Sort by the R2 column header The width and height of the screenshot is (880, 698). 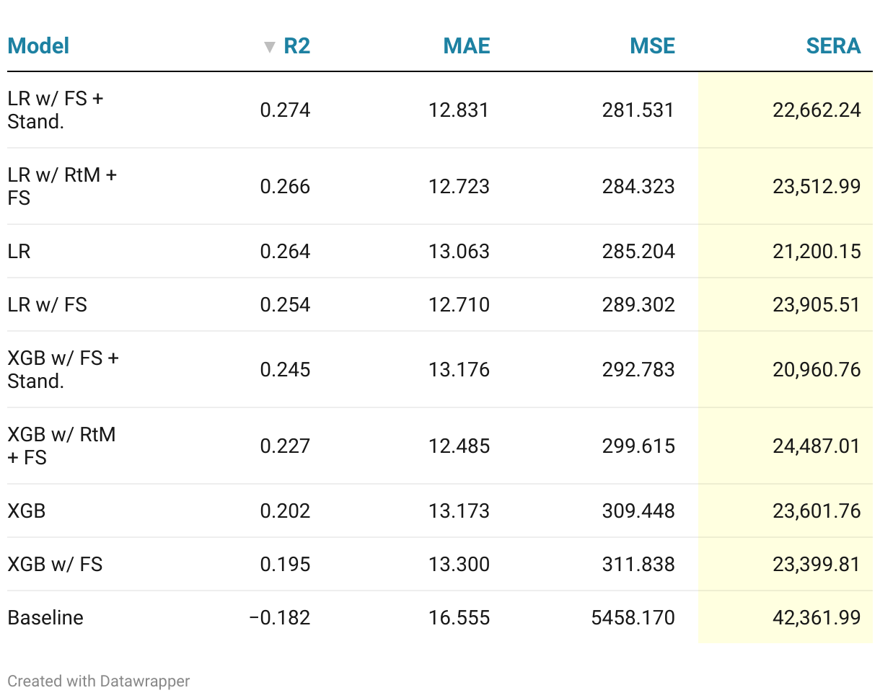296,46
